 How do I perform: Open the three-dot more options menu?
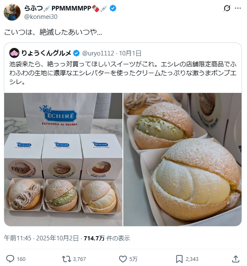tap(238, 8)
